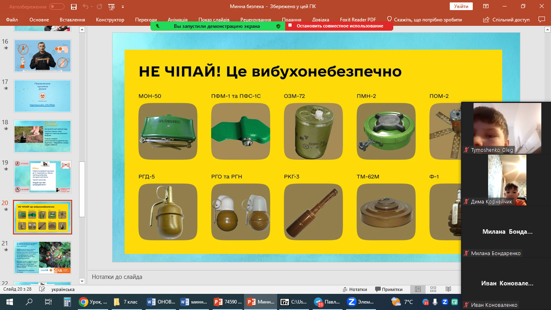The width and height of the screenshot is (551, 310).
Task: Click the spell check book icon
Action: click(42, 289)
